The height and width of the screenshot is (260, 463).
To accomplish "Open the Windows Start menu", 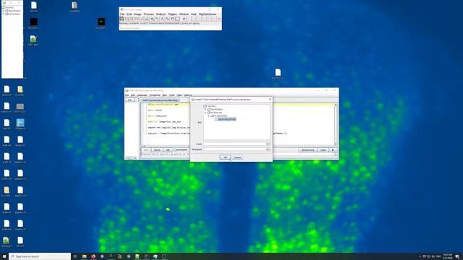I will tap(4, 256).
